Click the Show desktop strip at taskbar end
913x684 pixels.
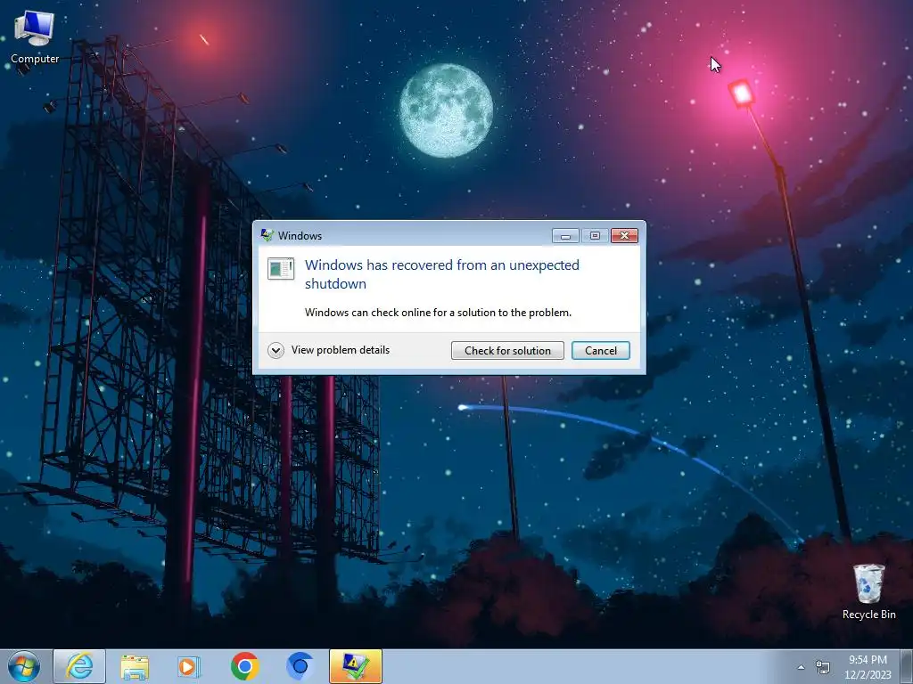(x=907, y=666)
